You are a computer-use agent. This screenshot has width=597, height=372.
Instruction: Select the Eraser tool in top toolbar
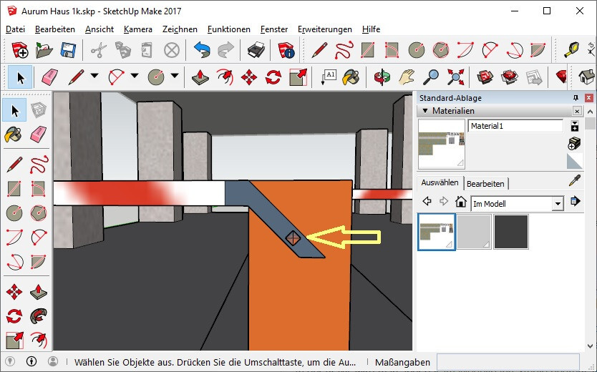[x=49, y=77]
